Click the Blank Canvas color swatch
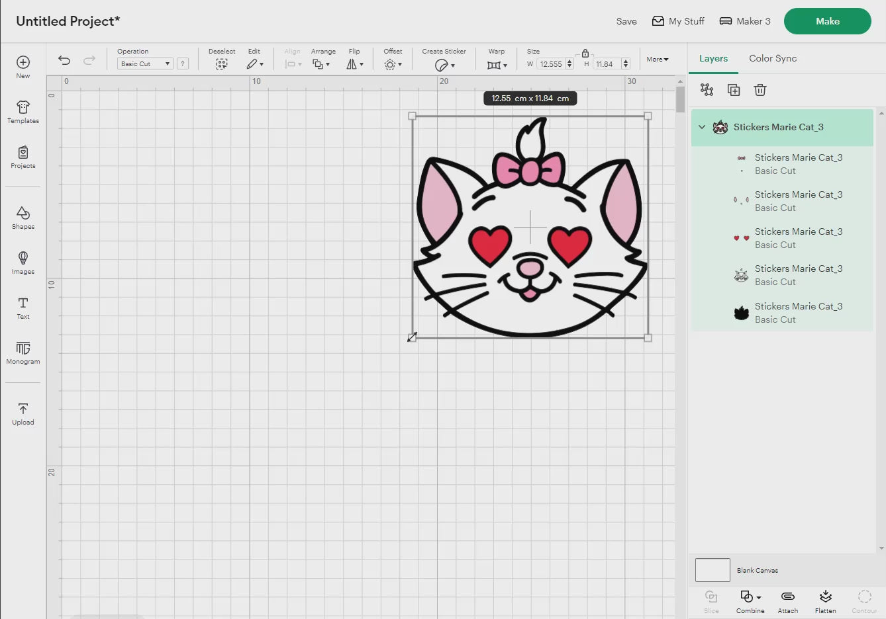The image size is (886, 619). (713, 570)
